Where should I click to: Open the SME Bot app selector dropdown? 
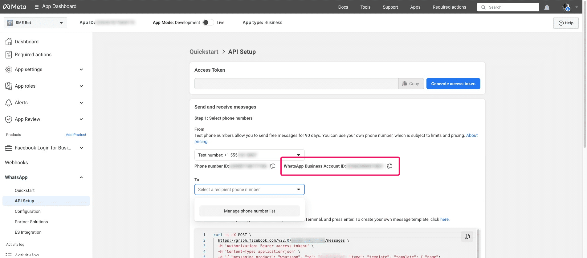[x=35, y=23]
